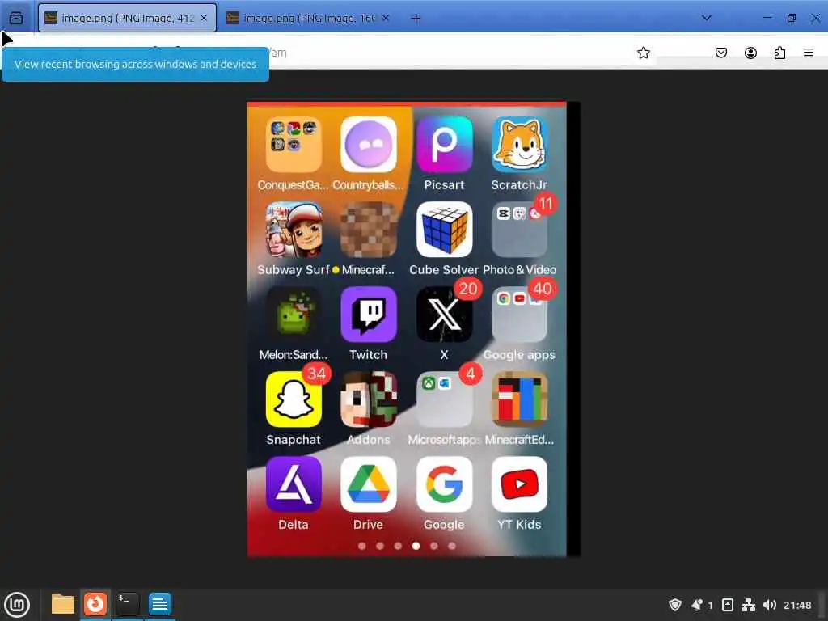The image size is (828, 621).
Task: Click the Countryballs app icon
Action: [x=369, y=145]
